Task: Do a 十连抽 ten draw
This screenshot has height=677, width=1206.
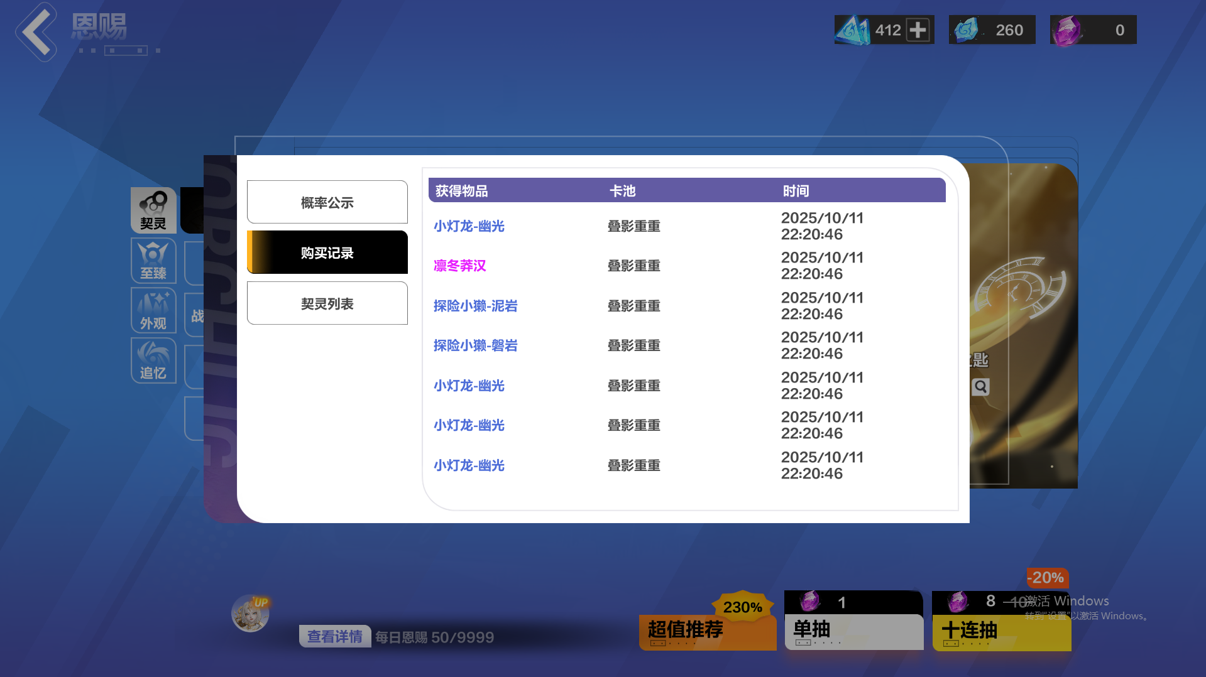Action: 1002,620
